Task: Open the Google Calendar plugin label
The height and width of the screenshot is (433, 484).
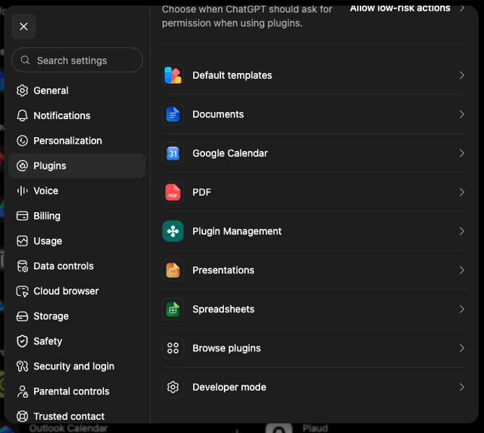Action: pos(230,153)
